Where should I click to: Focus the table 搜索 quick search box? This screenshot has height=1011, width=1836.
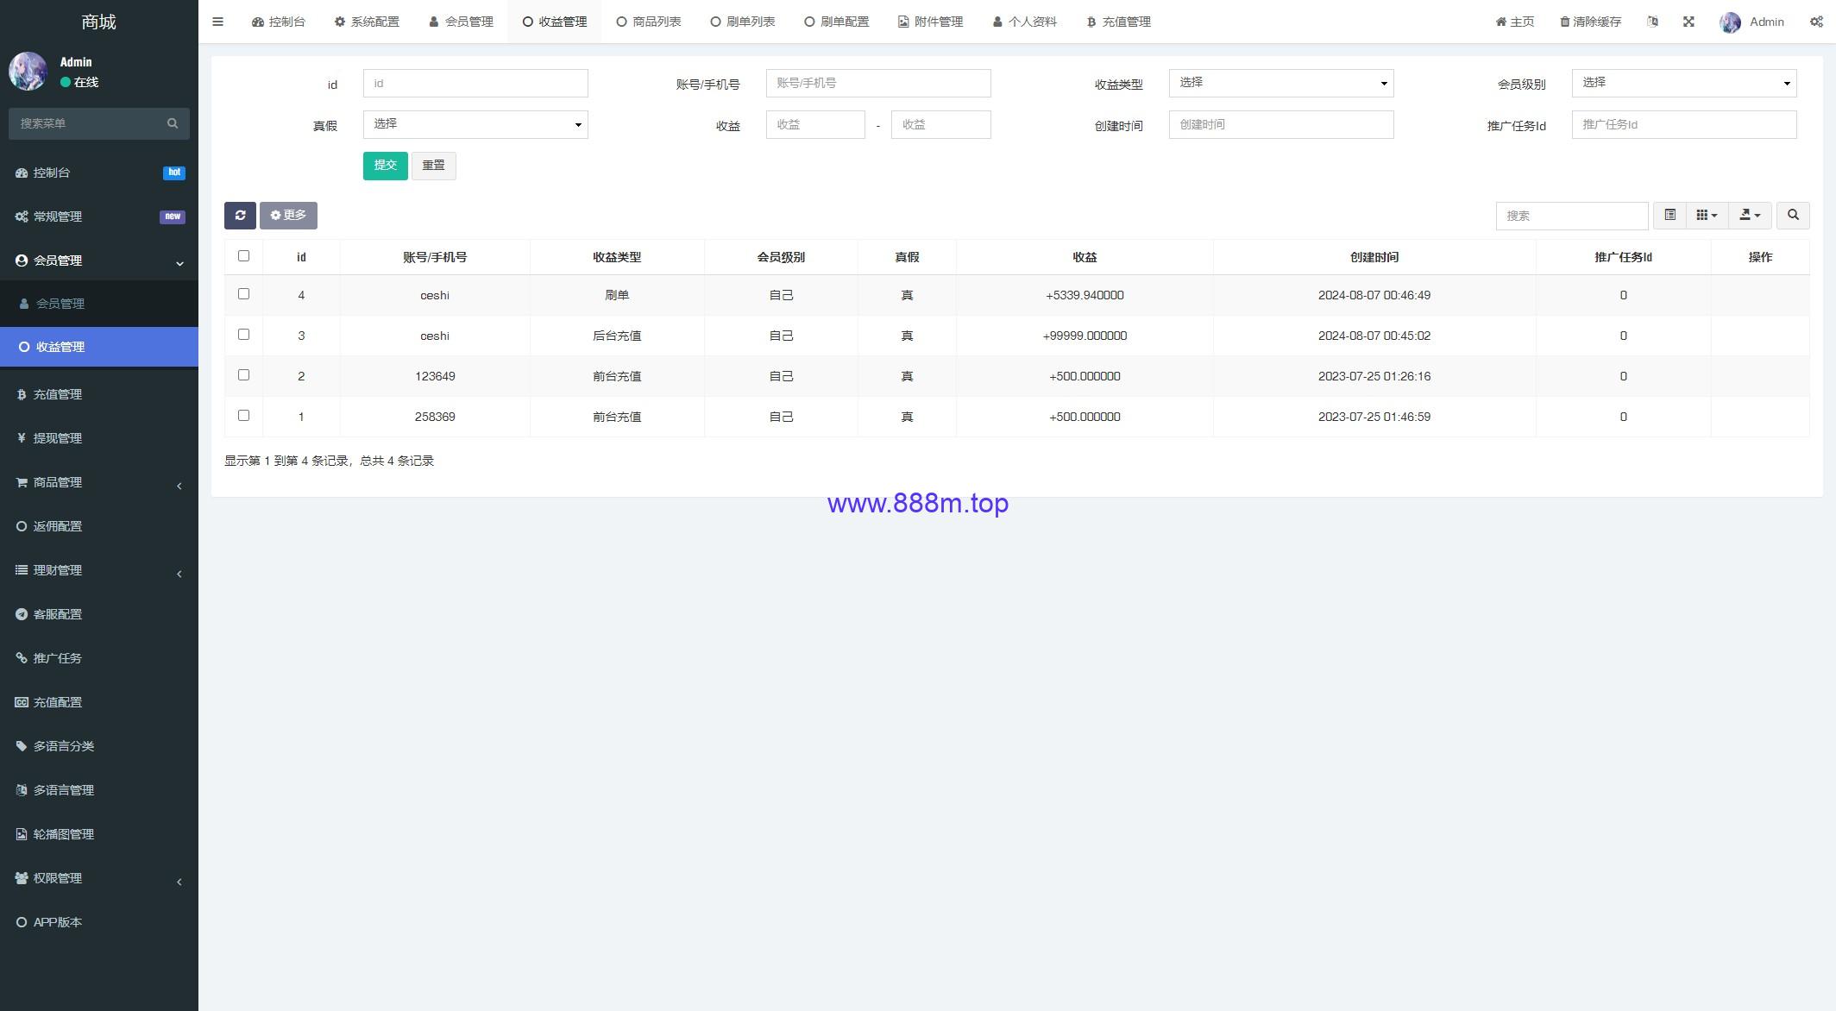coord(1572,216)
